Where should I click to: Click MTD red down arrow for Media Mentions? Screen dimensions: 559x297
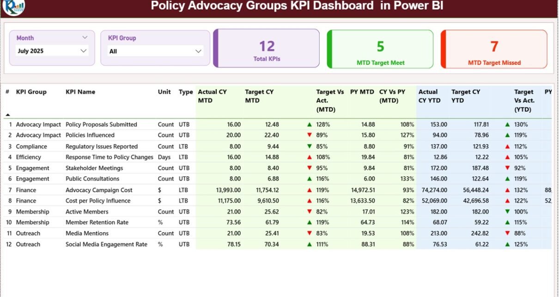(x=310, y=233)
